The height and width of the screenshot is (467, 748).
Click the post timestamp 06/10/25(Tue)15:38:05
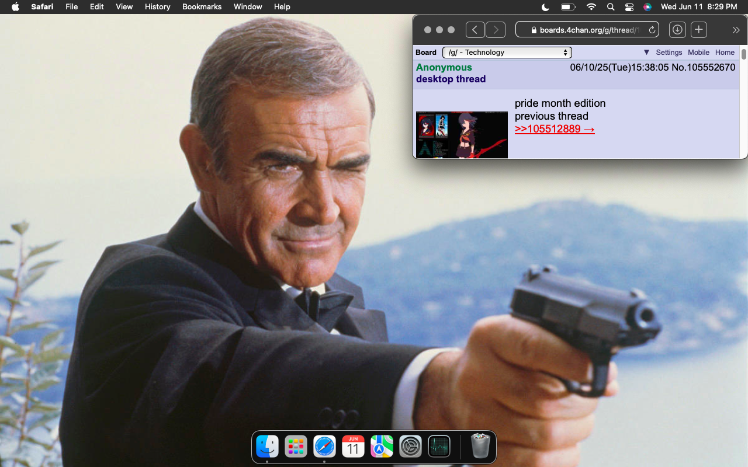coord(619,67)
